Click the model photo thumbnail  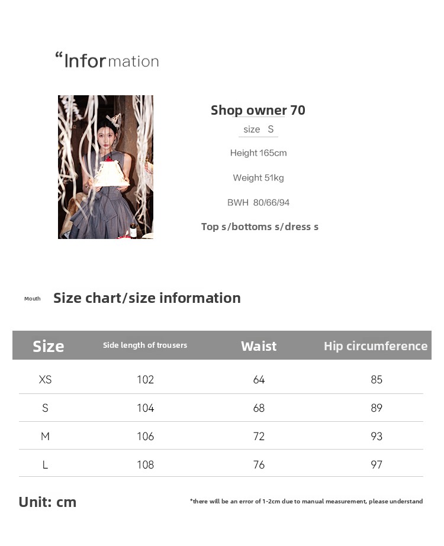pos(105,167)
